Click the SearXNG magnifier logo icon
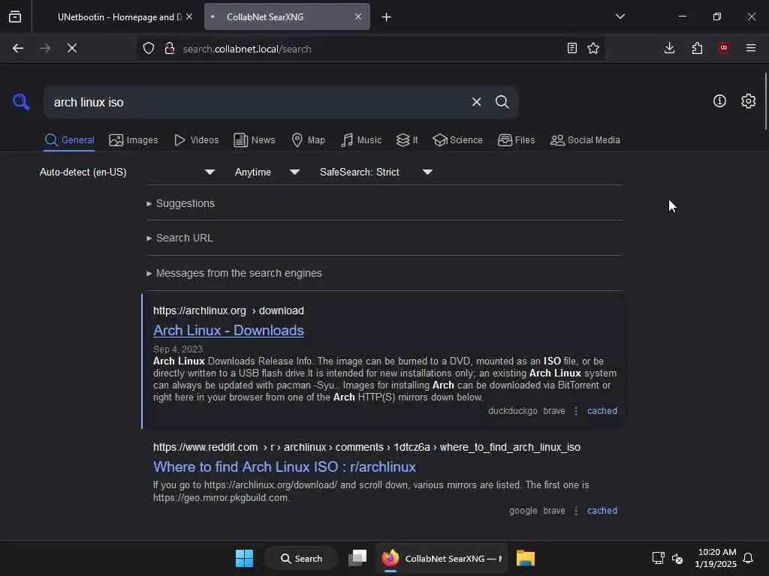This screenshot has width=769, height=576. 21,102
